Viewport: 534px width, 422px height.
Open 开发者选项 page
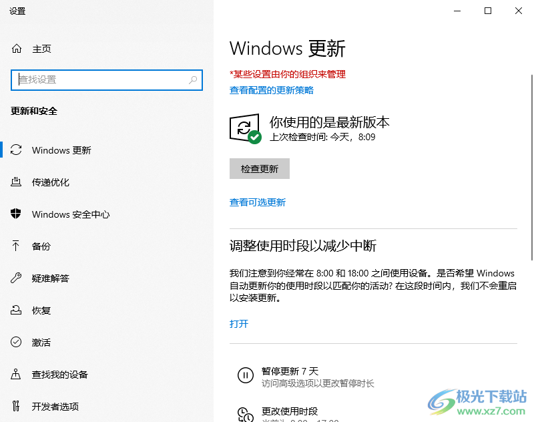click(x=55, y=407)
